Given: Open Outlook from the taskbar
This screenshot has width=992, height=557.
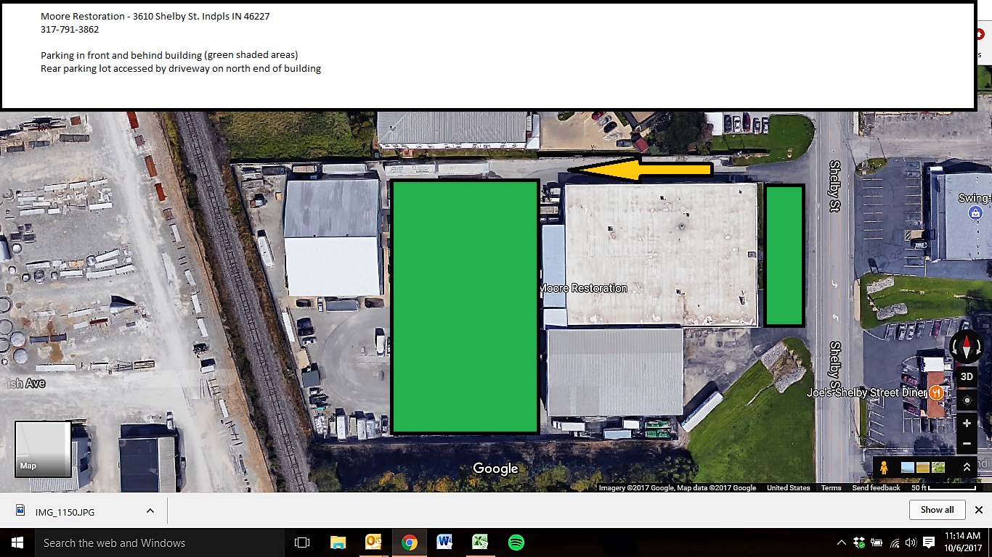Looking at the screenshot, I should click(x=373, y=542).
